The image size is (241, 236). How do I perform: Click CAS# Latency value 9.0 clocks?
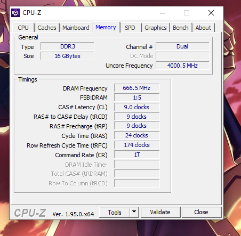coord(136,107)
